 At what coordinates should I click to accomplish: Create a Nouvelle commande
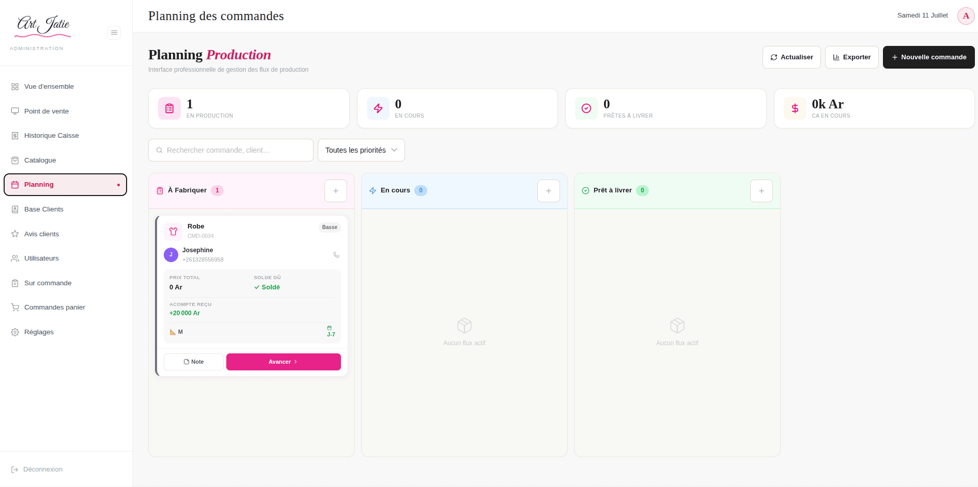coord(928,57)
